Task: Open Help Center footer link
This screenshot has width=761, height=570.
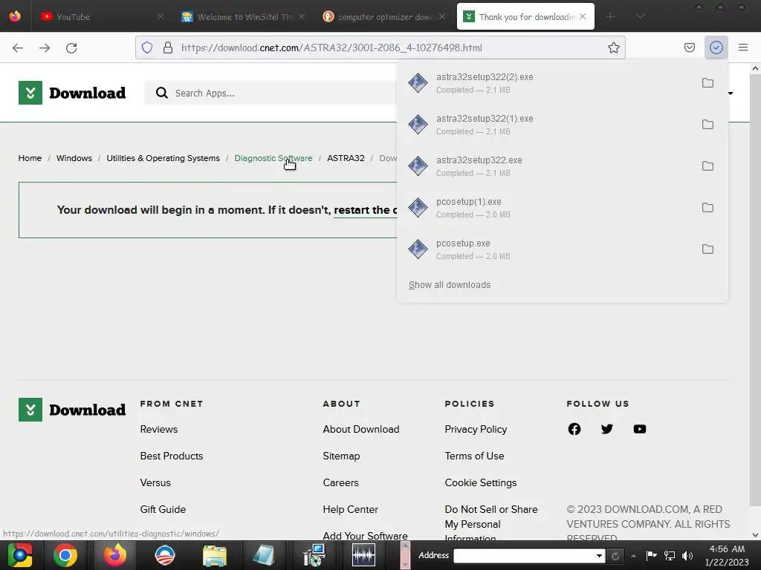Action: point(351,509)
